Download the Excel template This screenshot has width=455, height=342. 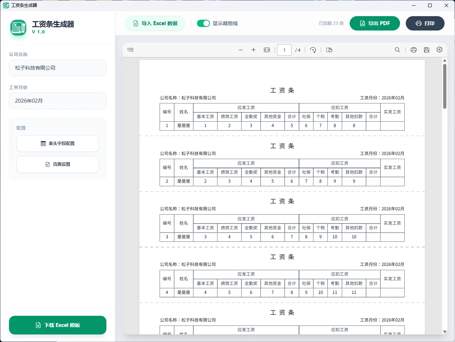tap(58, 325)
